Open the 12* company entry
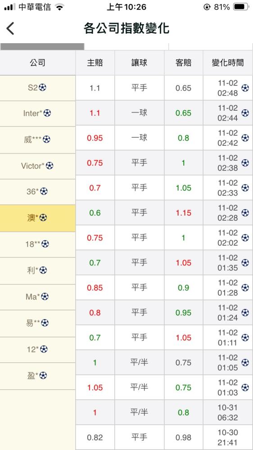253x450 pixels. (x=38, y=349)
